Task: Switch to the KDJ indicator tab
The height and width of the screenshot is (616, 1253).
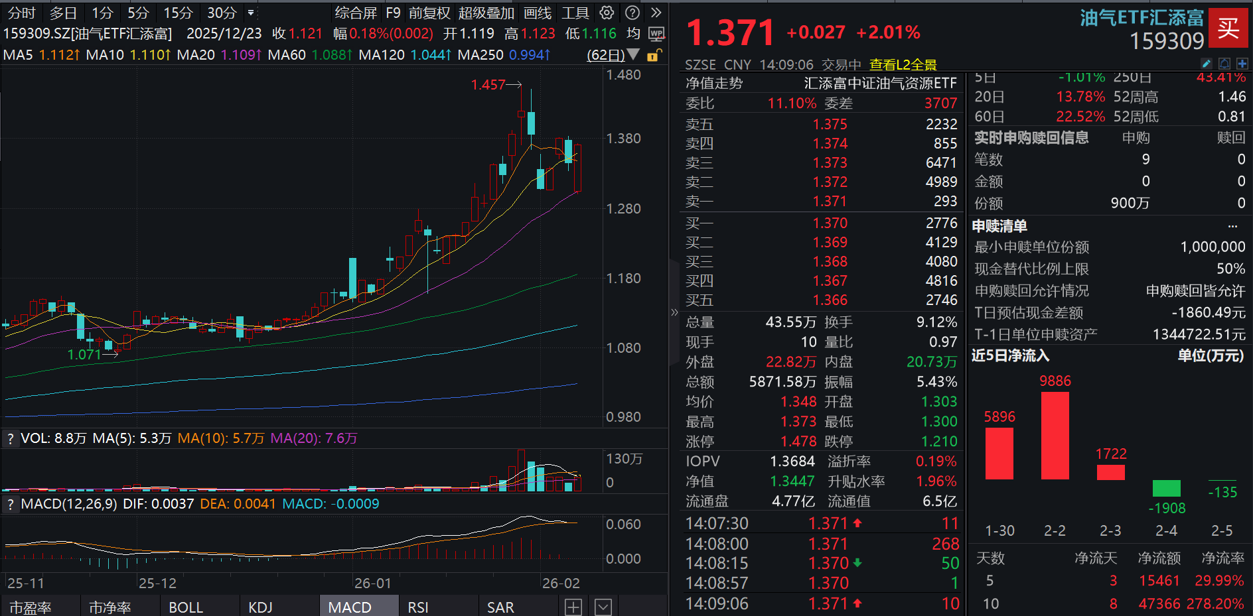Action: coord(261,606)
